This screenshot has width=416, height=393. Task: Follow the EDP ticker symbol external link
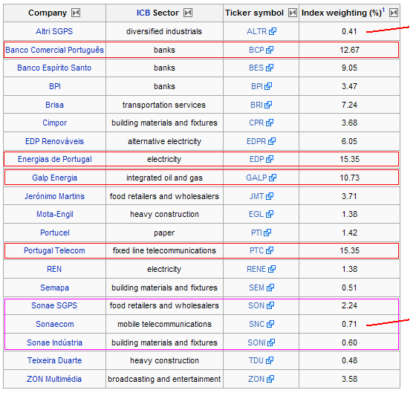tap(261, 159)
